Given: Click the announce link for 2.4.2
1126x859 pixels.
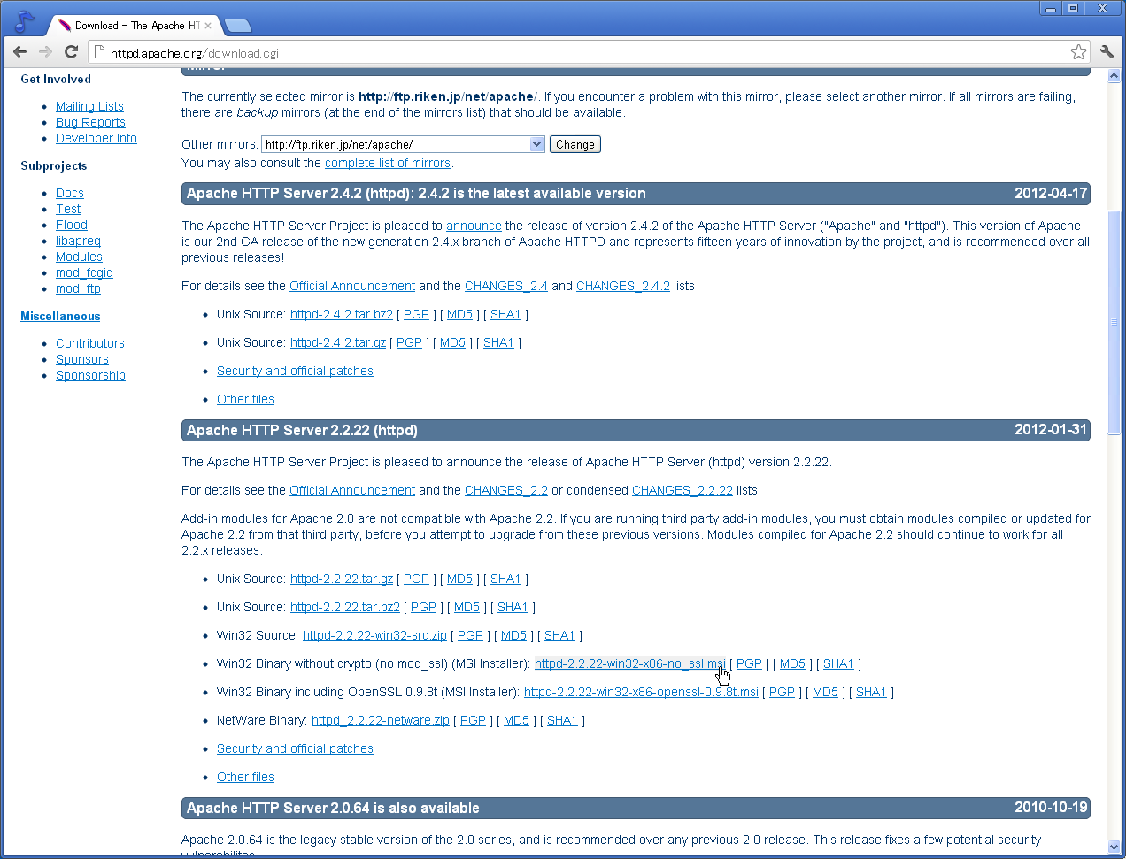Looking at the screenshot, I should coord(474,226).
